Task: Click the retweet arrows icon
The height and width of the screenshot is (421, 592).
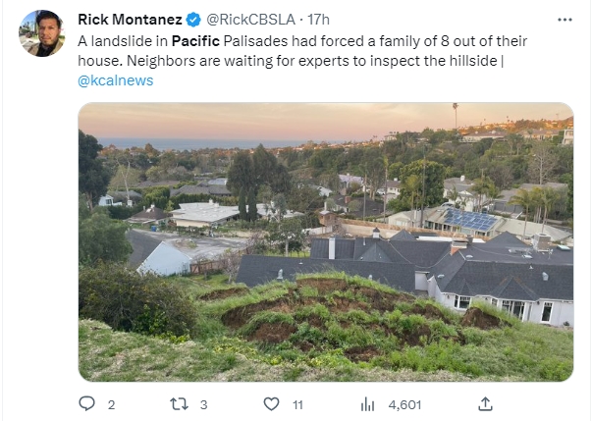Action: (179, 404)
